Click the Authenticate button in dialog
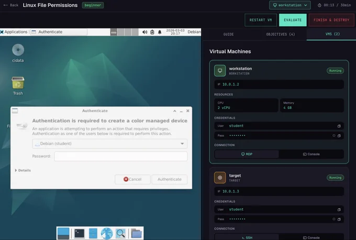This screenshot has height=240, width=356. coord(170,179)
